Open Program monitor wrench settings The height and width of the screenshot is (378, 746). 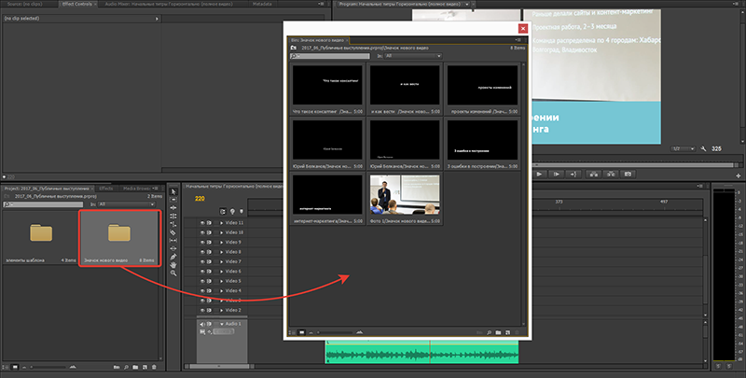click(x=704, y=148)
